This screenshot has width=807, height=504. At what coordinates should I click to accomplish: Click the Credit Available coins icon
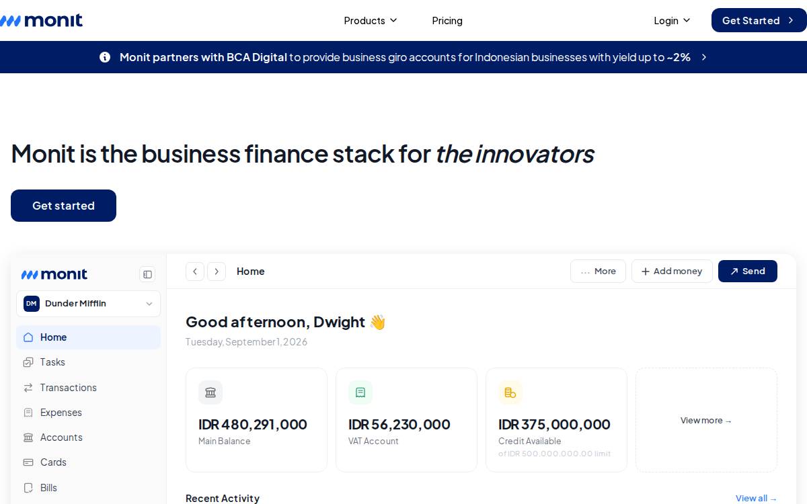[510, 392]
